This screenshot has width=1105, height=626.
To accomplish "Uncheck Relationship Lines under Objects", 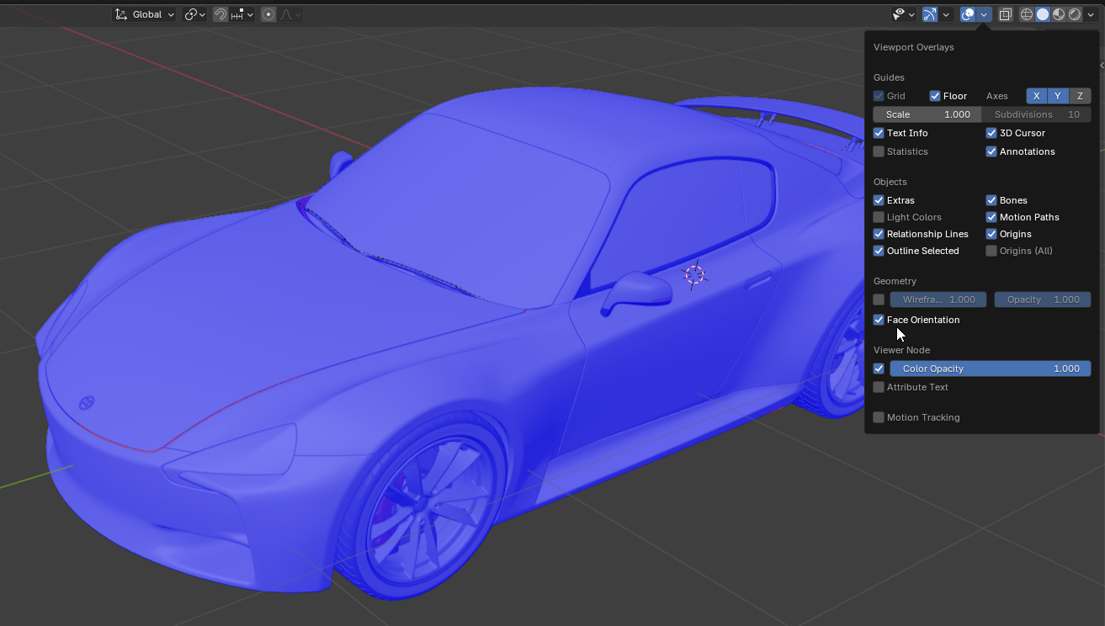I will pyautogui.click(x=879, y=234).
